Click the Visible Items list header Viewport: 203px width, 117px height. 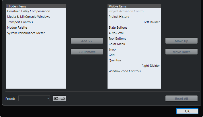click(x=134, y=6)
